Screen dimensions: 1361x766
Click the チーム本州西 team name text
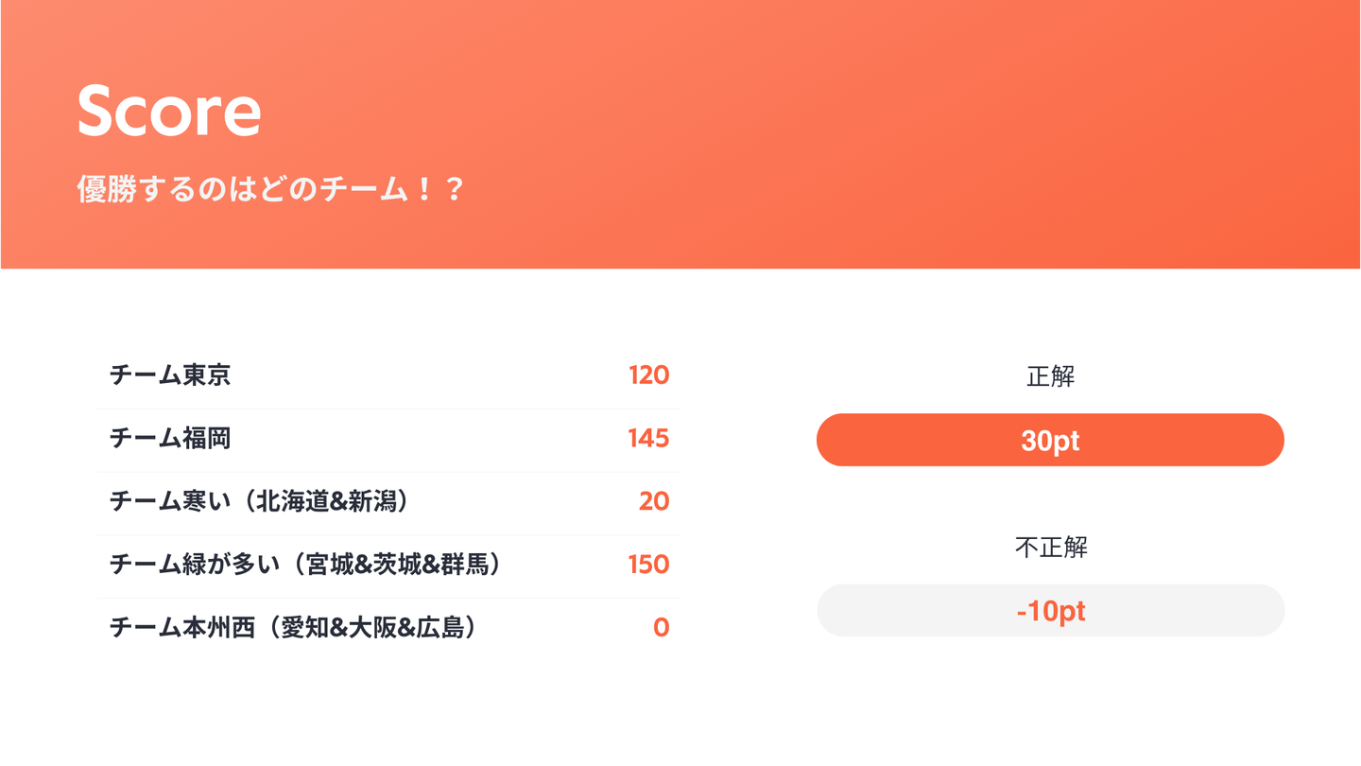point(182,627)
